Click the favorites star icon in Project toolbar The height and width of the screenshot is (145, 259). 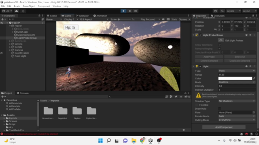click(x=181, y=97)
